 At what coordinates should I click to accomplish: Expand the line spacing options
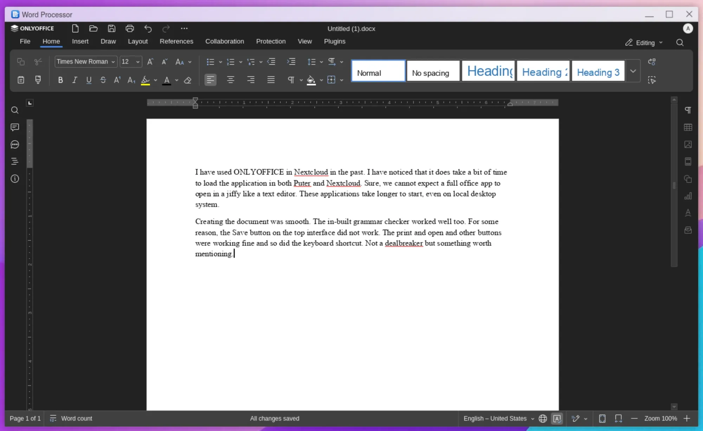coord(322,61)
